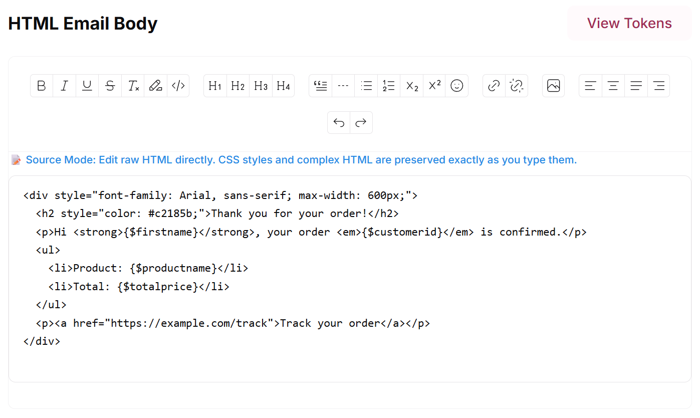Click the Source Mode notice text
The height and width of the screenshot is (418, 700).
pos(301,160)
